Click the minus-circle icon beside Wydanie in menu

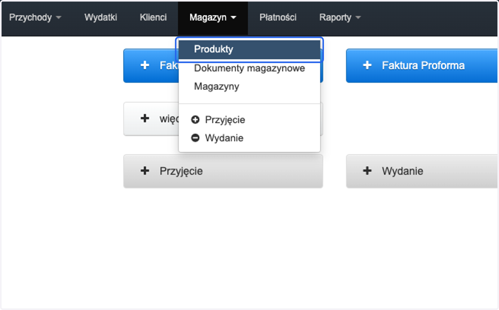click(195, 138)
